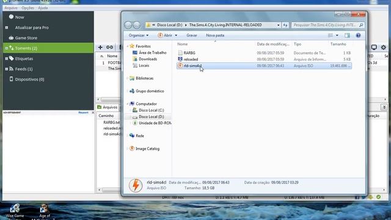Screen dimensions: 391x220
Task: Expand the Feeds node in µTorrent
Action: click(7, 69)
